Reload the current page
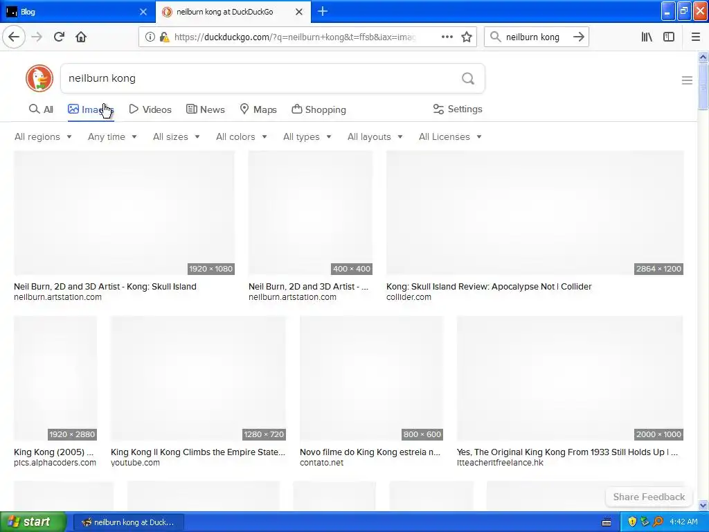This screenshot has width=709, height=532. click(x=59, y=37)
